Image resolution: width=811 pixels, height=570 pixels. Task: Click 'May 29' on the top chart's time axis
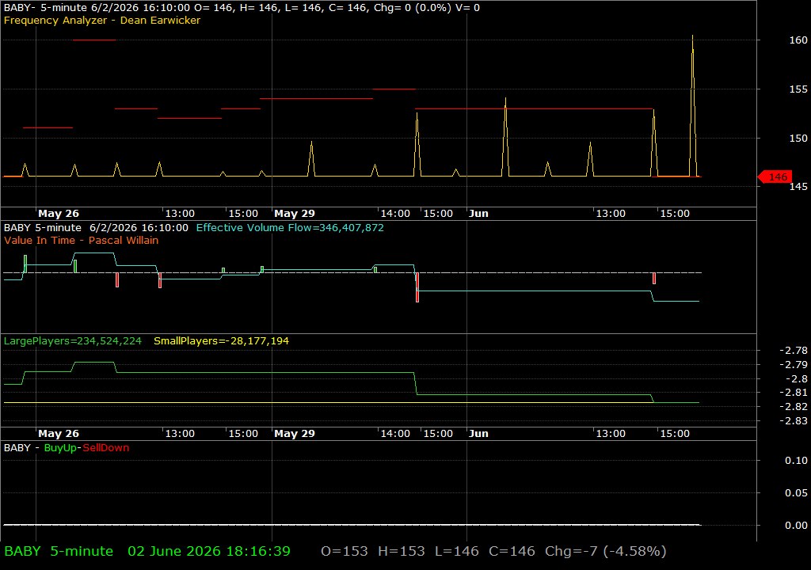coord(295,213)
